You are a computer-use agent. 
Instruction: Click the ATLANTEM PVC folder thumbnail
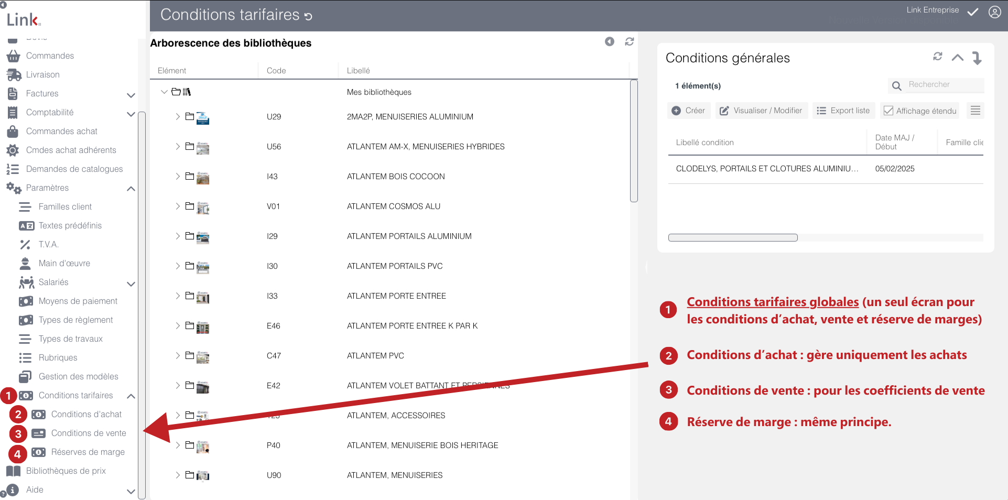click(x=203, y=357)
